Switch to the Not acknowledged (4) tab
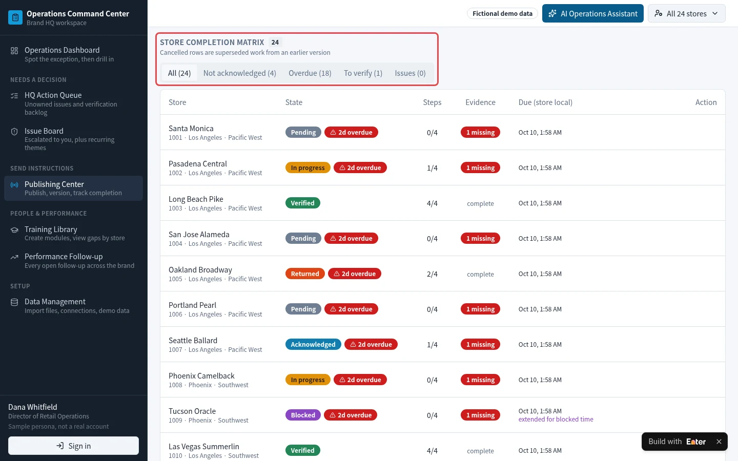The height and width of the screenshot is (461, 738). [x=239, y=73]
